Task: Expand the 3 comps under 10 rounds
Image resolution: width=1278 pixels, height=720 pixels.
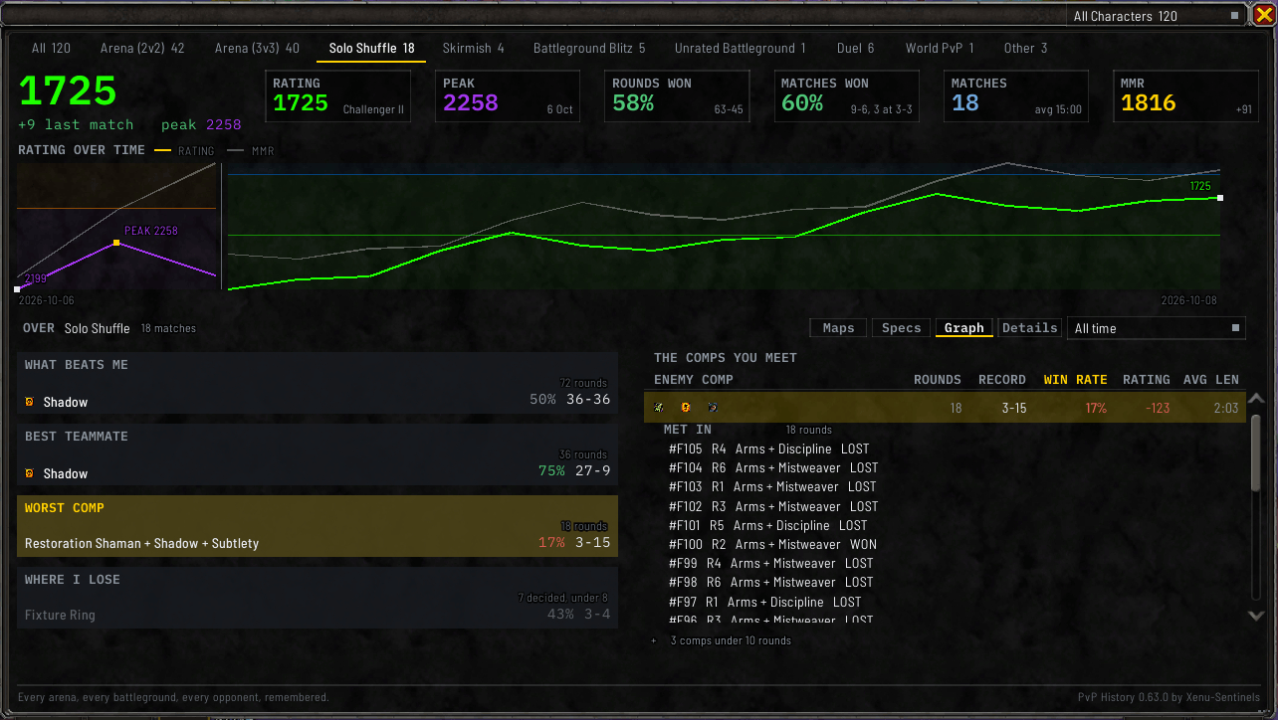Action: click(723, 640)
